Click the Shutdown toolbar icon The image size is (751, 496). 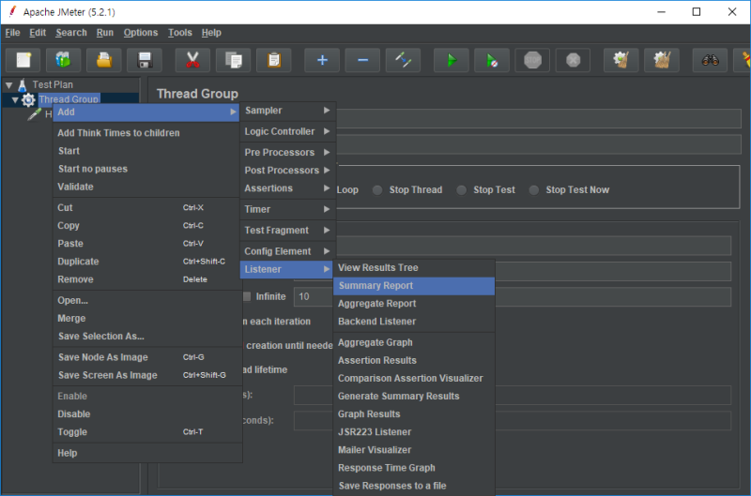(x=573, y=60)
